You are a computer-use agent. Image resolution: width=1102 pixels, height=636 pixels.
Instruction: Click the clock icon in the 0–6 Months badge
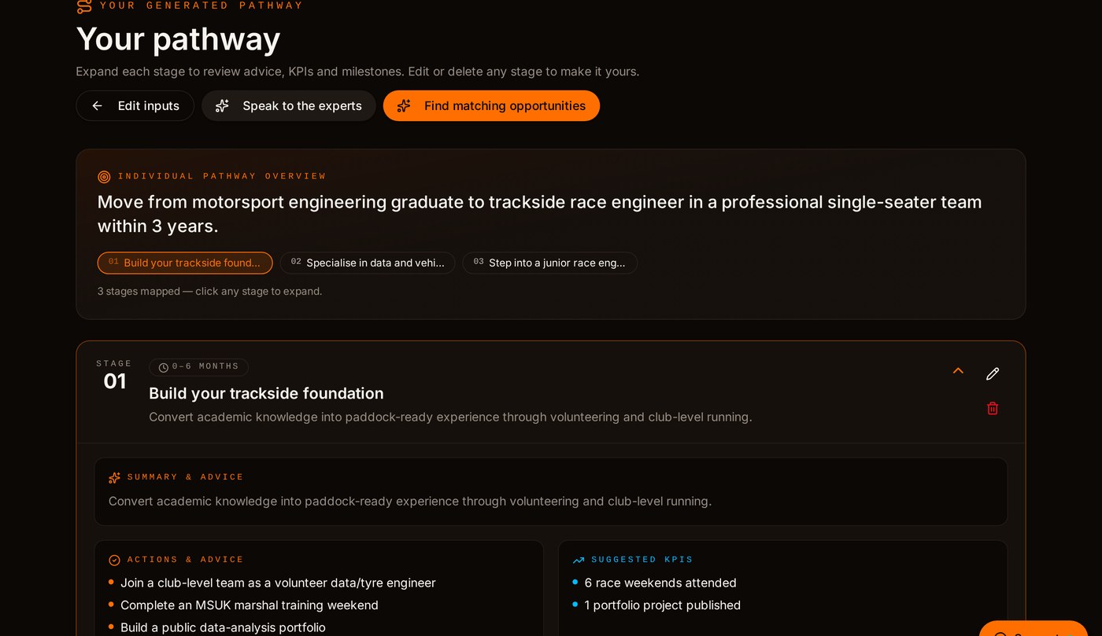tap(164, 367)
